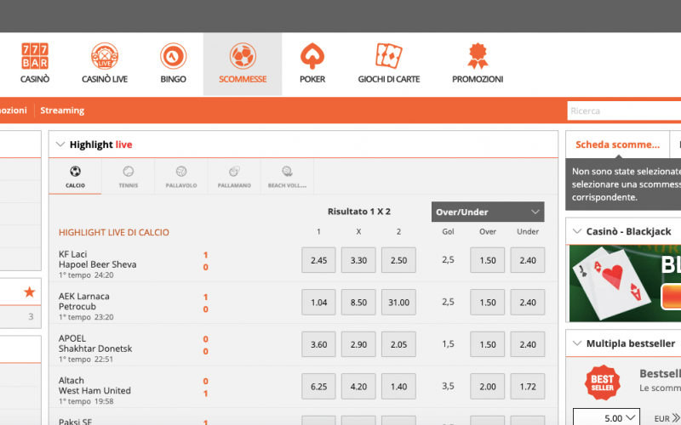
Task: Open the Casinò Live icon
Action: pos(105,56)
